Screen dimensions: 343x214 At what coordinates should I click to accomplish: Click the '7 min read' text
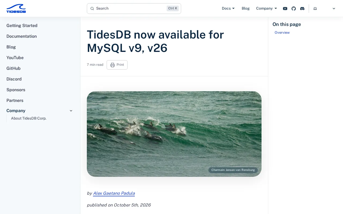95,65
